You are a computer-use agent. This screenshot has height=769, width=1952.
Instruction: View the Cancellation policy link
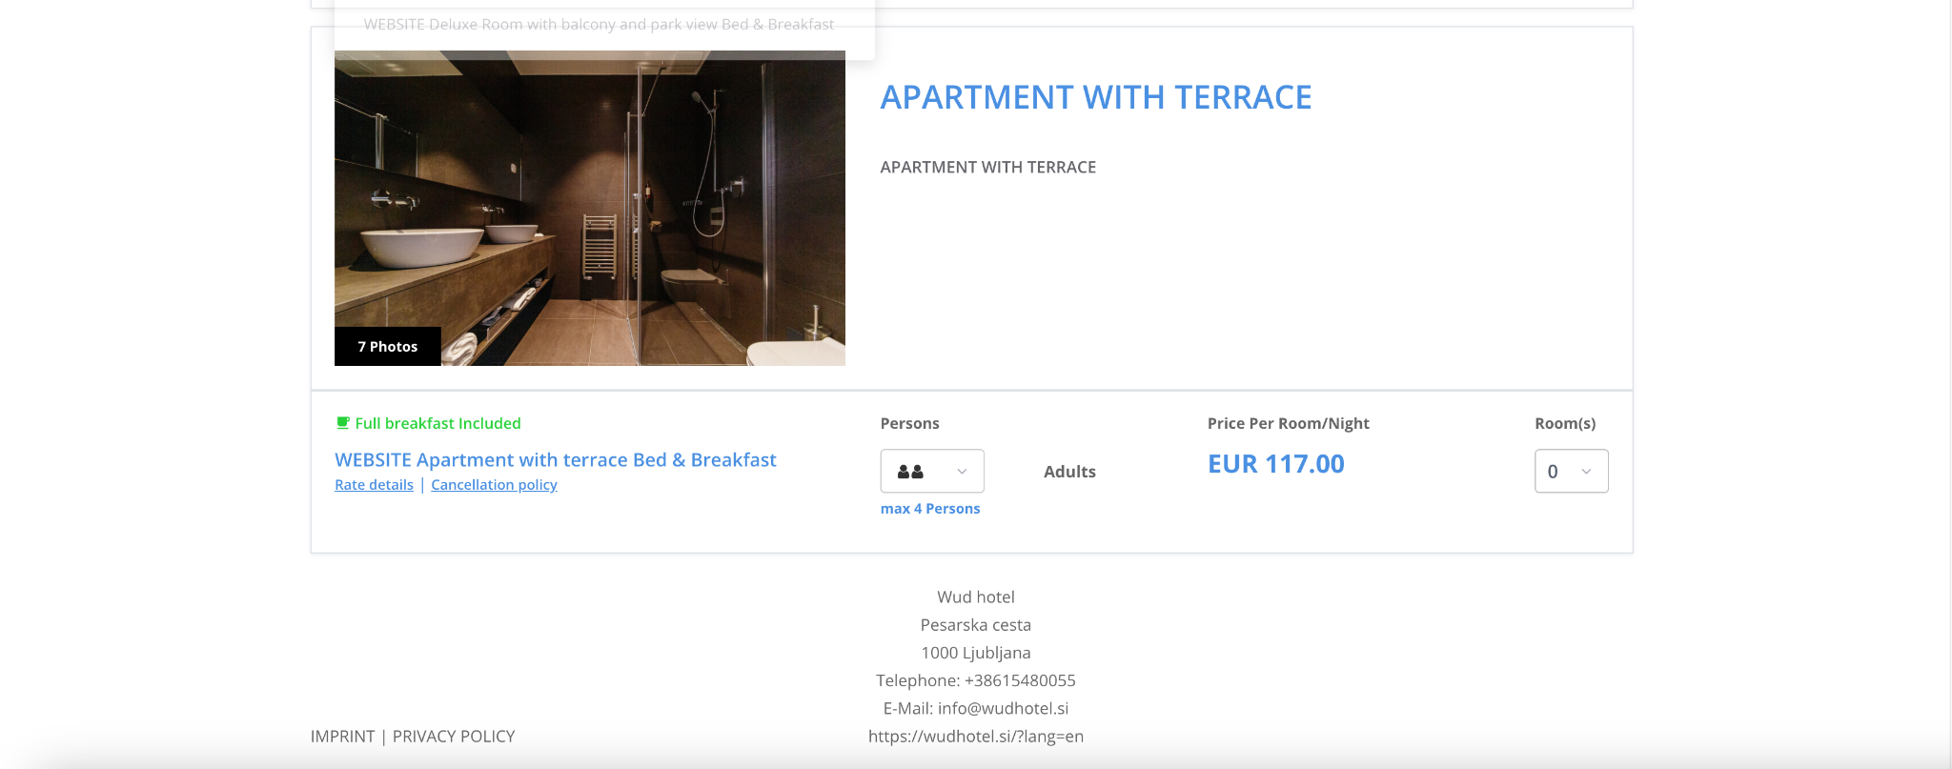click(x=494, y=485)
